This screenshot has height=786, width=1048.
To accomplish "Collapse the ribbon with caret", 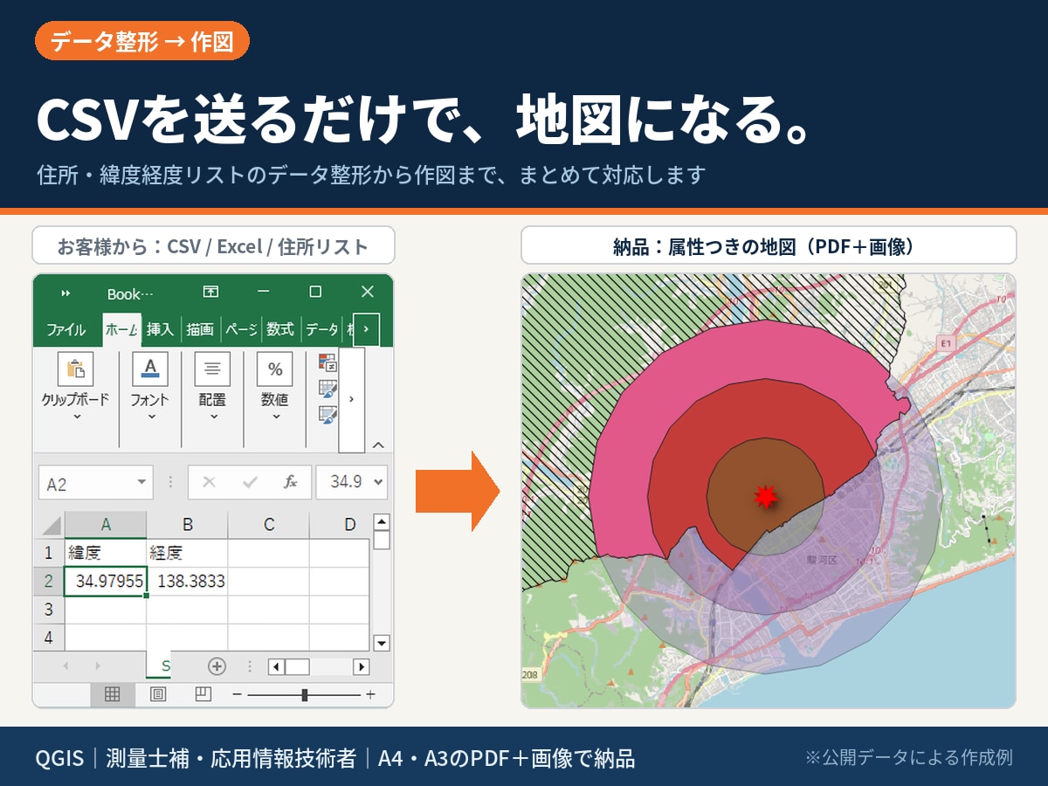I will [378, 445].
